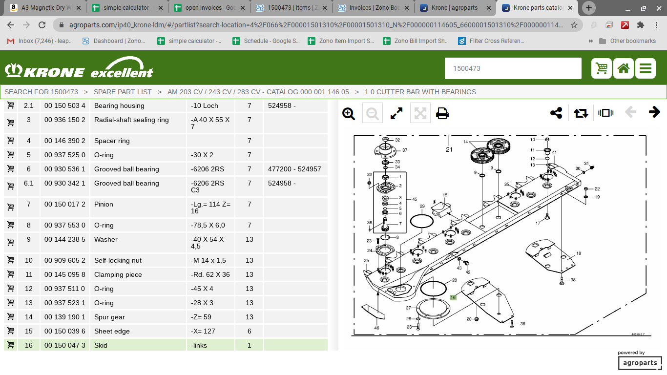Image resolution: width=667 pixels, height=375 pixels.
Task: Add Clamping piece row to the cart
Action: 10,274
